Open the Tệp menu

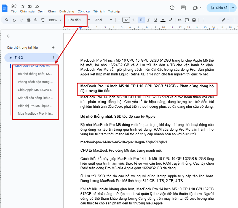click(x=14, y=11)
